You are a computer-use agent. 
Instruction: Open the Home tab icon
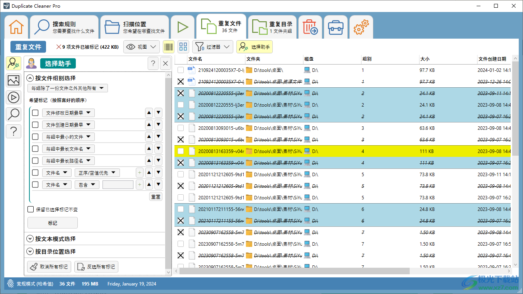pos(16,27)
